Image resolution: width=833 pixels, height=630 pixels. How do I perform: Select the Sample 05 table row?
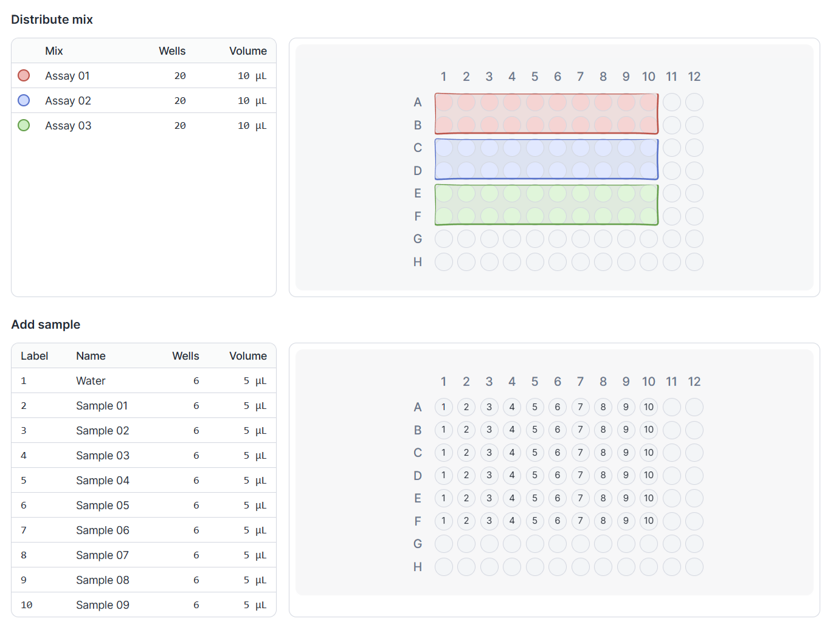(143, 505)
